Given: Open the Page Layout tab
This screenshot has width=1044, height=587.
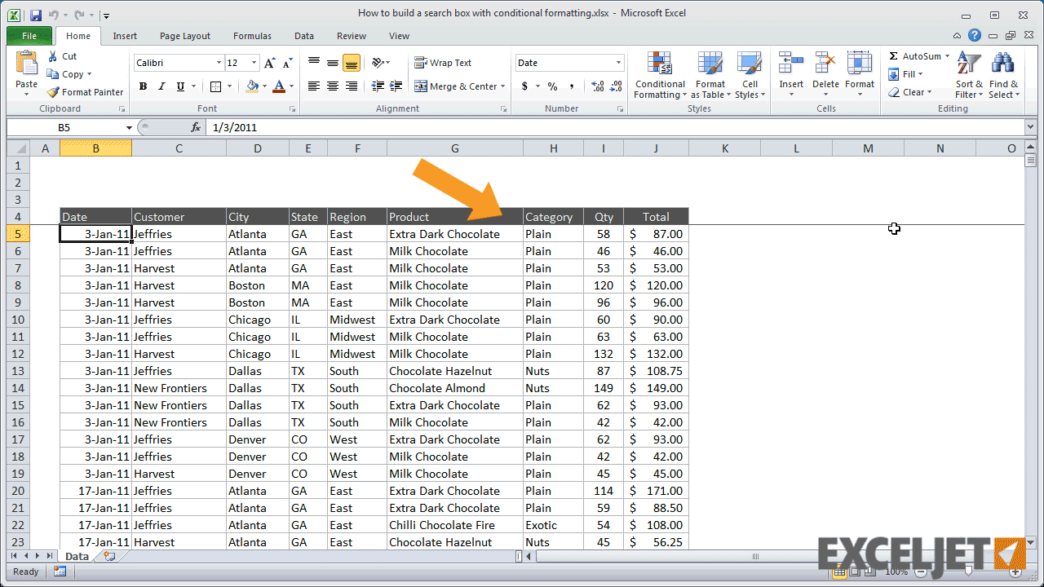Looking at the screenshot, I should [185, 36].
